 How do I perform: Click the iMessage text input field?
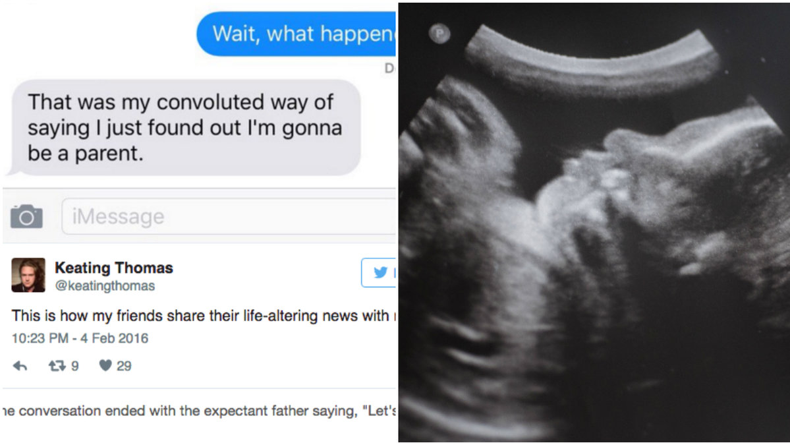point(229,216)
